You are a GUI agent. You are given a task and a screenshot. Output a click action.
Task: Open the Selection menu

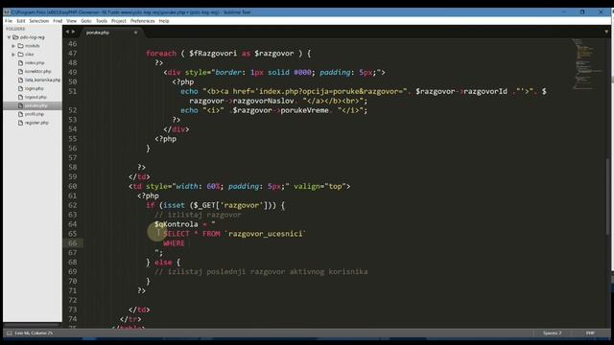click(x=39, y=21)
